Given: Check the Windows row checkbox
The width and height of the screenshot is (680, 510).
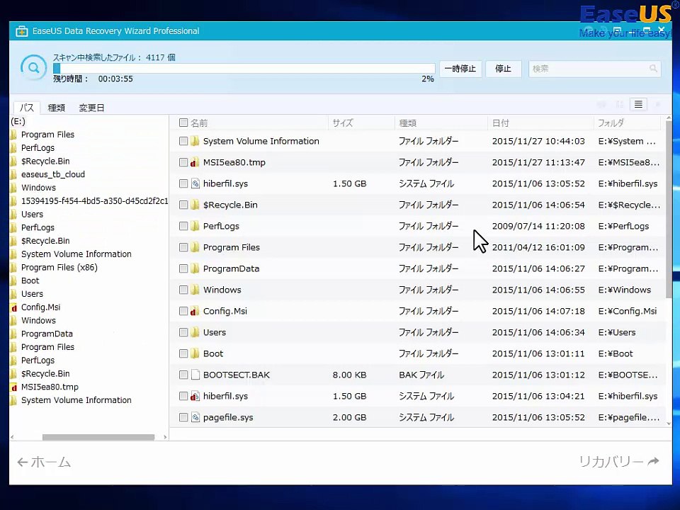Looking at the screenshot, I should tap(183, 290).
